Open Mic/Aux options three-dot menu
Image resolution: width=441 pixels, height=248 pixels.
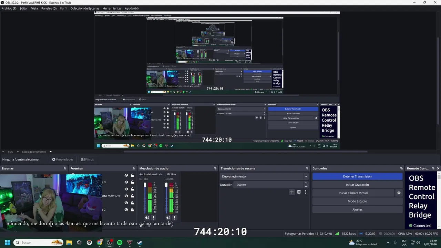coord(174,218)
